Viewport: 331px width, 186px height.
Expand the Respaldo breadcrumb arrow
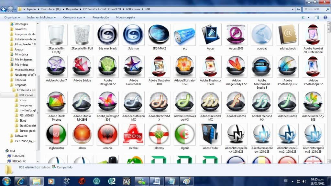pos(81,9)
